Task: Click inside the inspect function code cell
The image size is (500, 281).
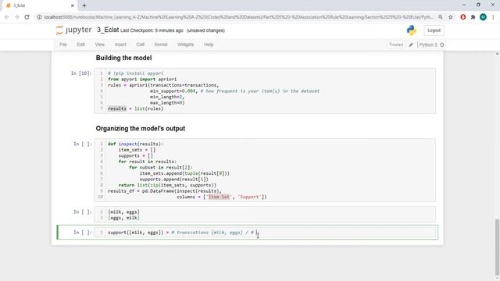Action: tap(265, 170)
